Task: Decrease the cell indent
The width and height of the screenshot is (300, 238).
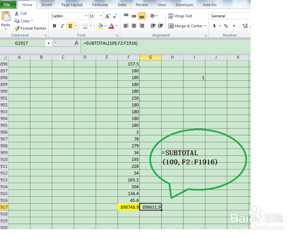Action: click(153, 26)
